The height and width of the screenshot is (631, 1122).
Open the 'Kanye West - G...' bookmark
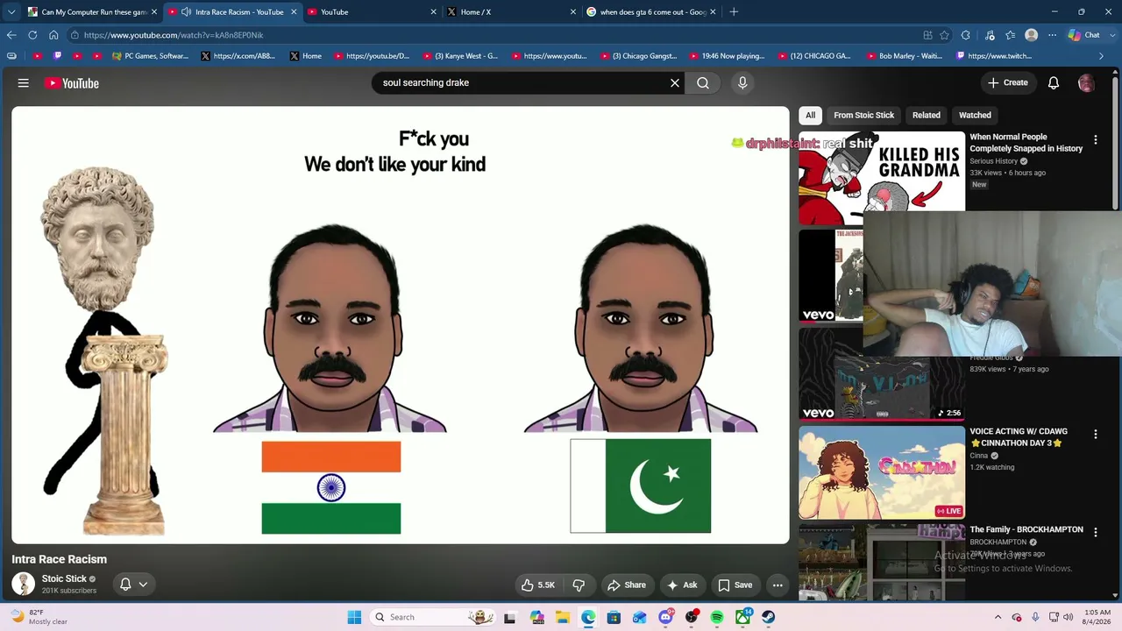point(459,56)
